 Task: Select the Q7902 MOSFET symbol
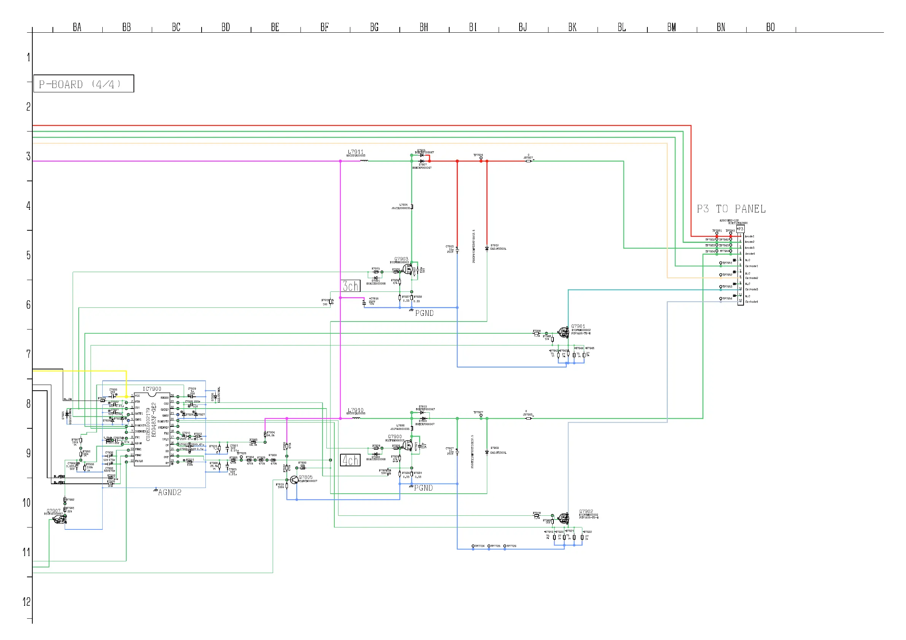pyautogui.click(x=564, y=518)
